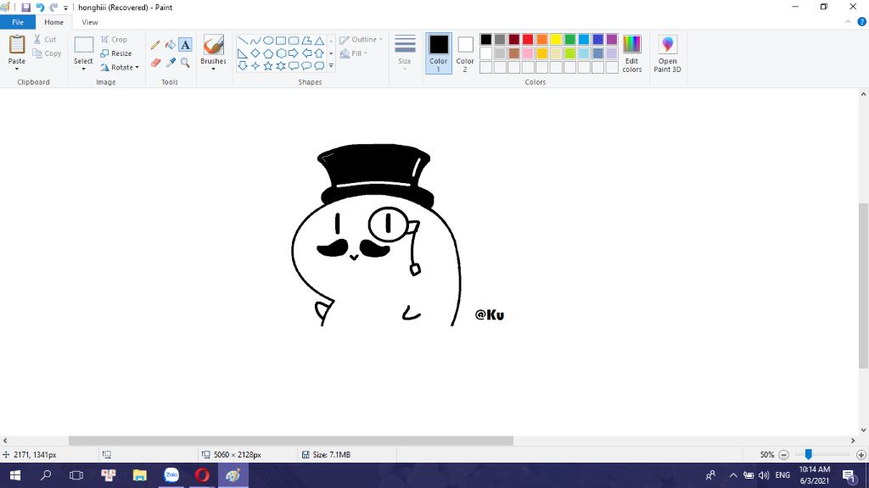Choose the Hexagon shape
Image resolution: width=869 pixels, height=488 pixels.
[280, 53]
